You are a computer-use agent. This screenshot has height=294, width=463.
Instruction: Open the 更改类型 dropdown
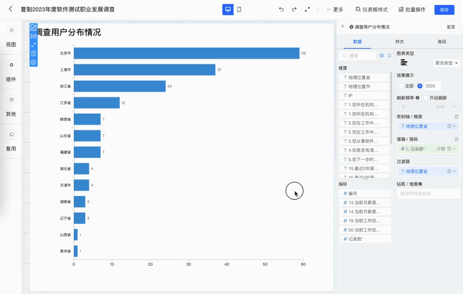(446, 63)
